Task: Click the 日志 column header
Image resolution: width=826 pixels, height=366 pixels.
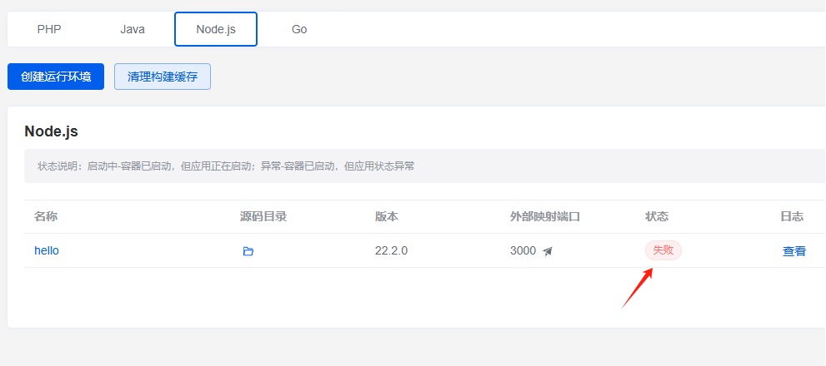Action: click(x=792, y=216)
